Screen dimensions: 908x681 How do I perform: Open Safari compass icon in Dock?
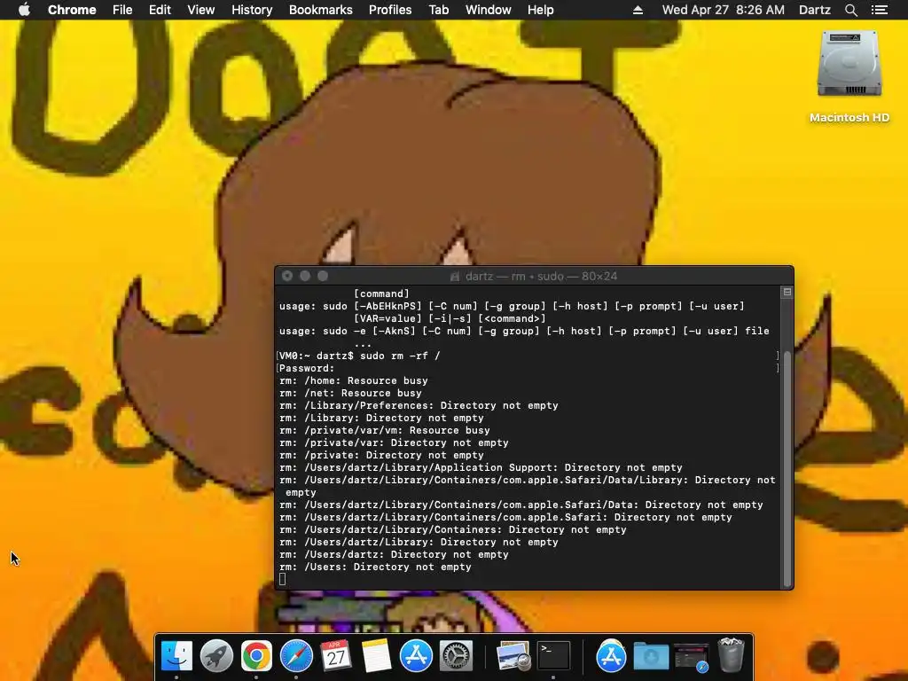coord(296,656)
